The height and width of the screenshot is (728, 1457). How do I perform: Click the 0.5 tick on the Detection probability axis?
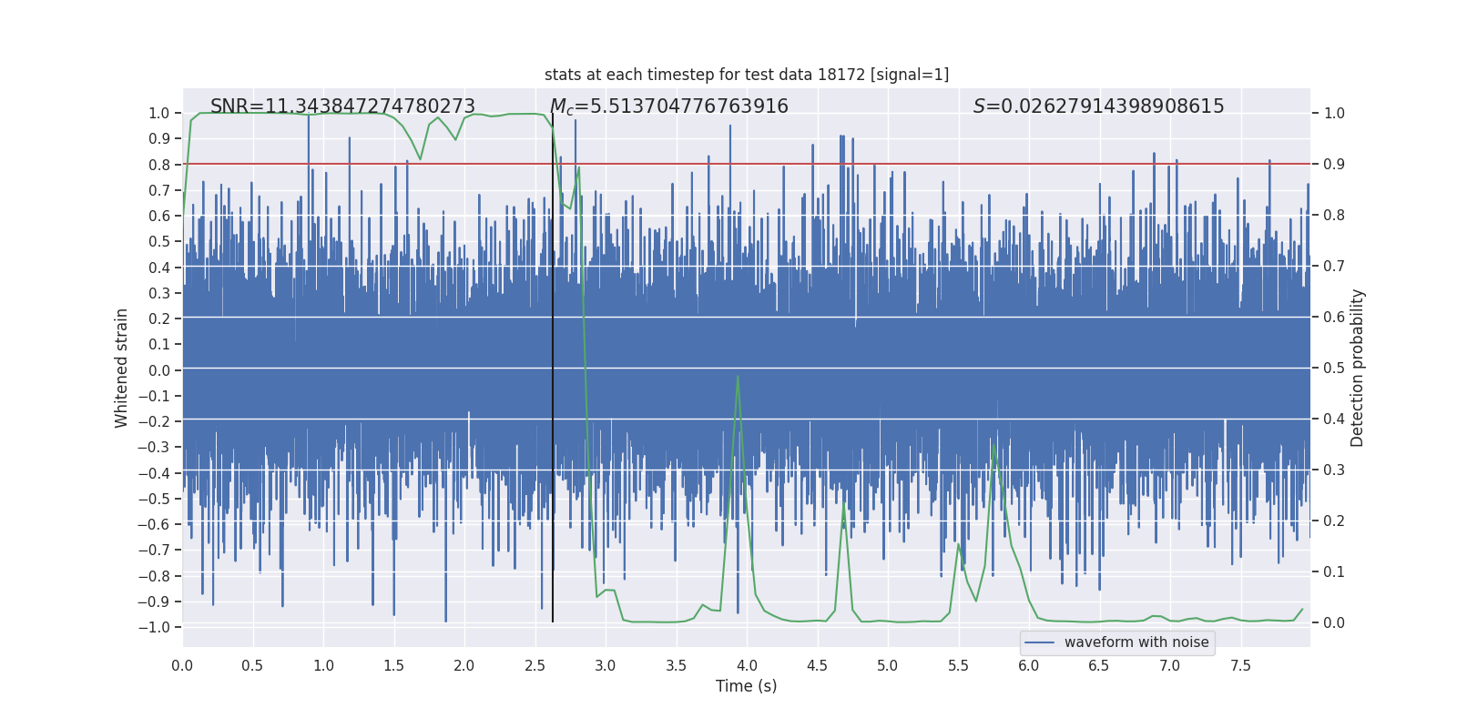pos(1334,369)
